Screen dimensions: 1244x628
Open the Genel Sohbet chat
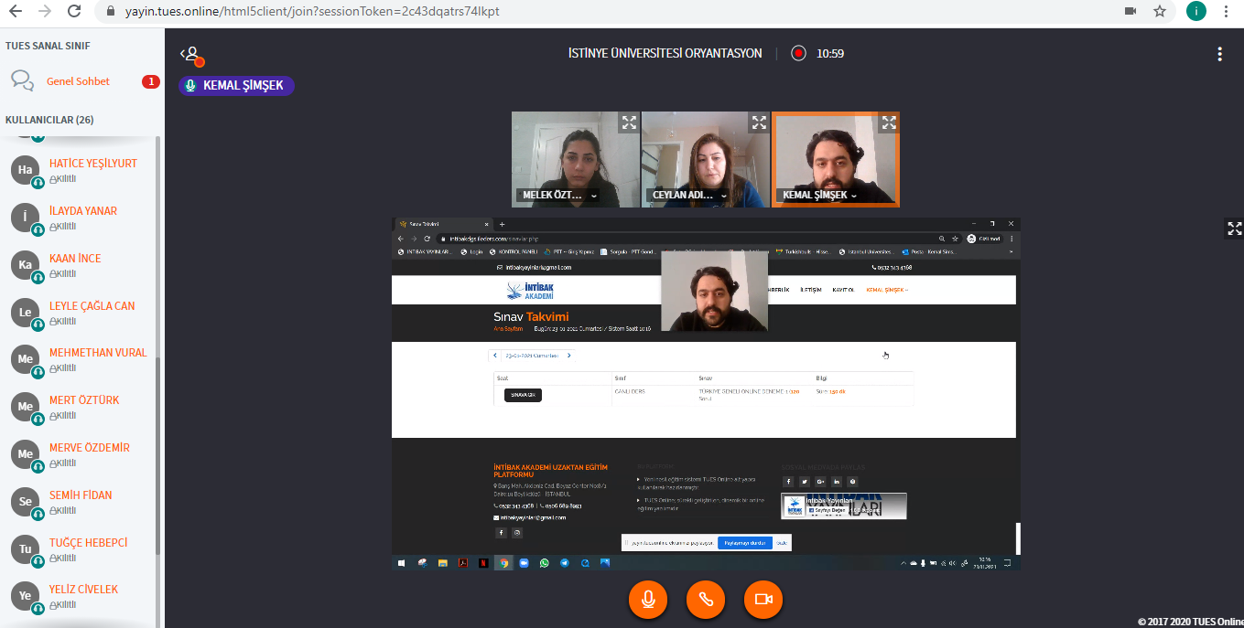click(x=78, y=81)
